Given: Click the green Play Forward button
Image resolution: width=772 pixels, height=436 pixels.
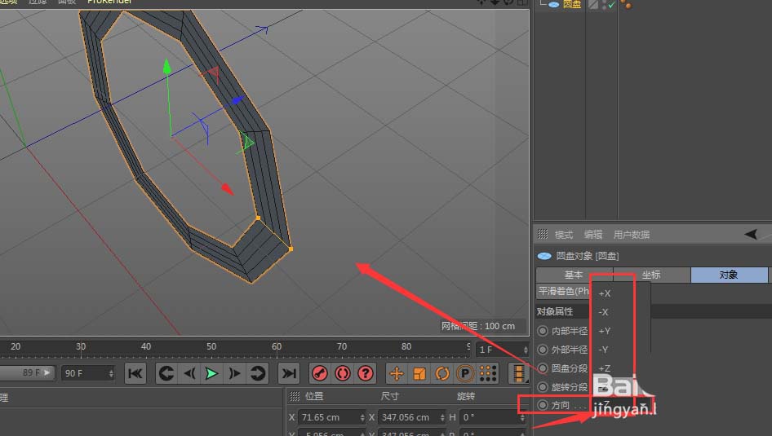Looking at the screenshot, I should coord(211,373).
